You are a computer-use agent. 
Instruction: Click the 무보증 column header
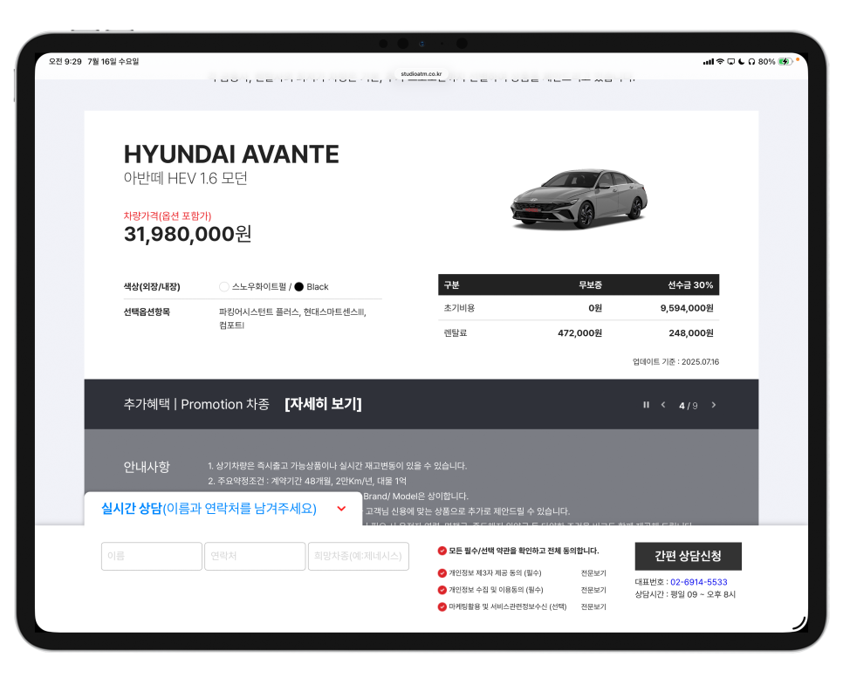(x=590, y=285)
